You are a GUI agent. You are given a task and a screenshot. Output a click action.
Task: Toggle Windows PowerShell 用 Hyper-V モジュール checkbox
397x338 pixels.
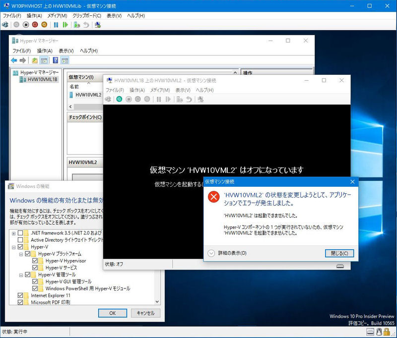tap(35, 288)
